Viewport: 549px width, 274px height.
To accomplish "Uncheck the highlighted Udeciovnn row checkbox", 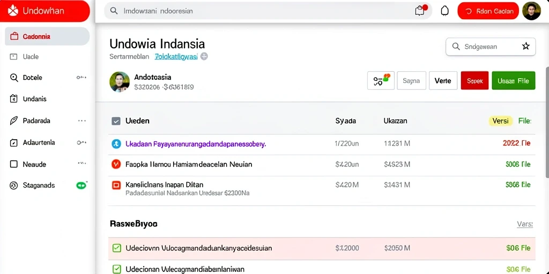I will point(116,248).
